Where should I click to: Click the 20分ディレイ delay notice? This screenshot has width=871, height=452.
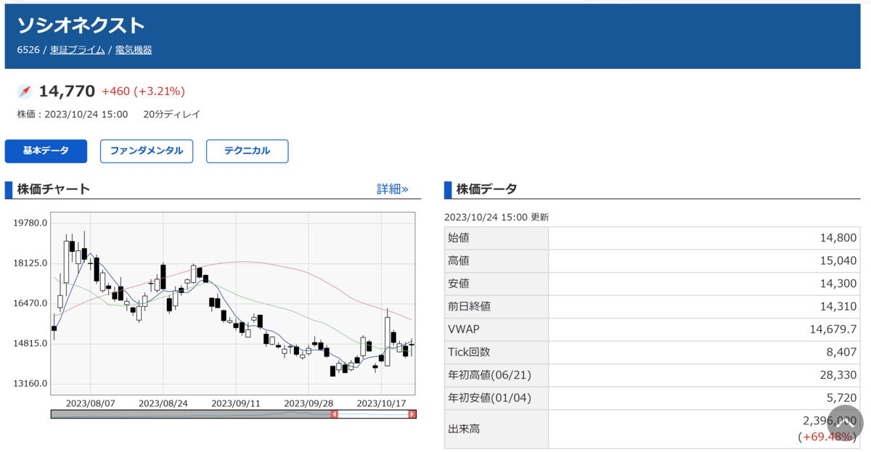[x=172, y=114]
